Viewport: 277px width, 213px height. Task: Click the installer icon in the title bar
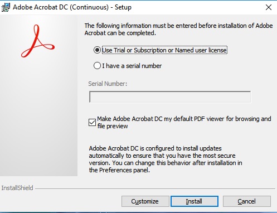pyautogui.click(x=6, y=7)
